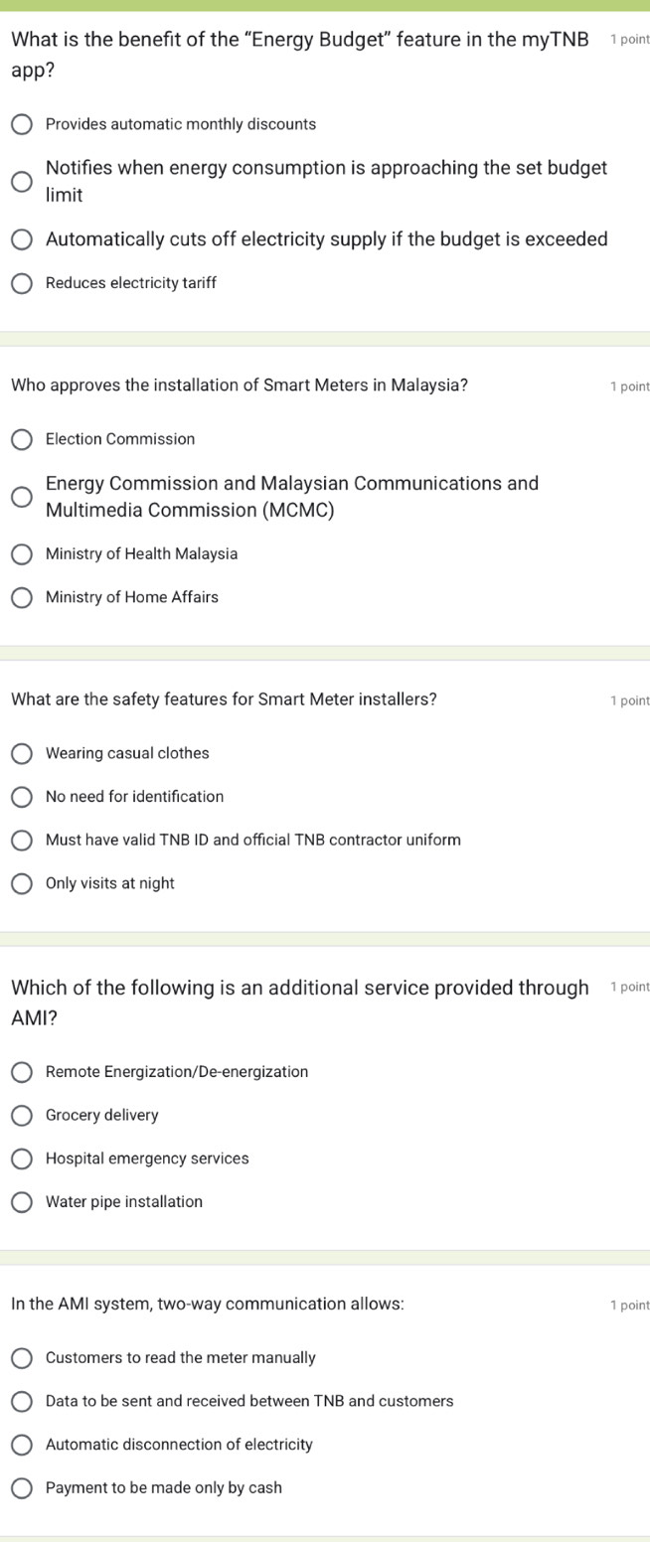Pick 'Payment to be made only by cash'

21,1488
